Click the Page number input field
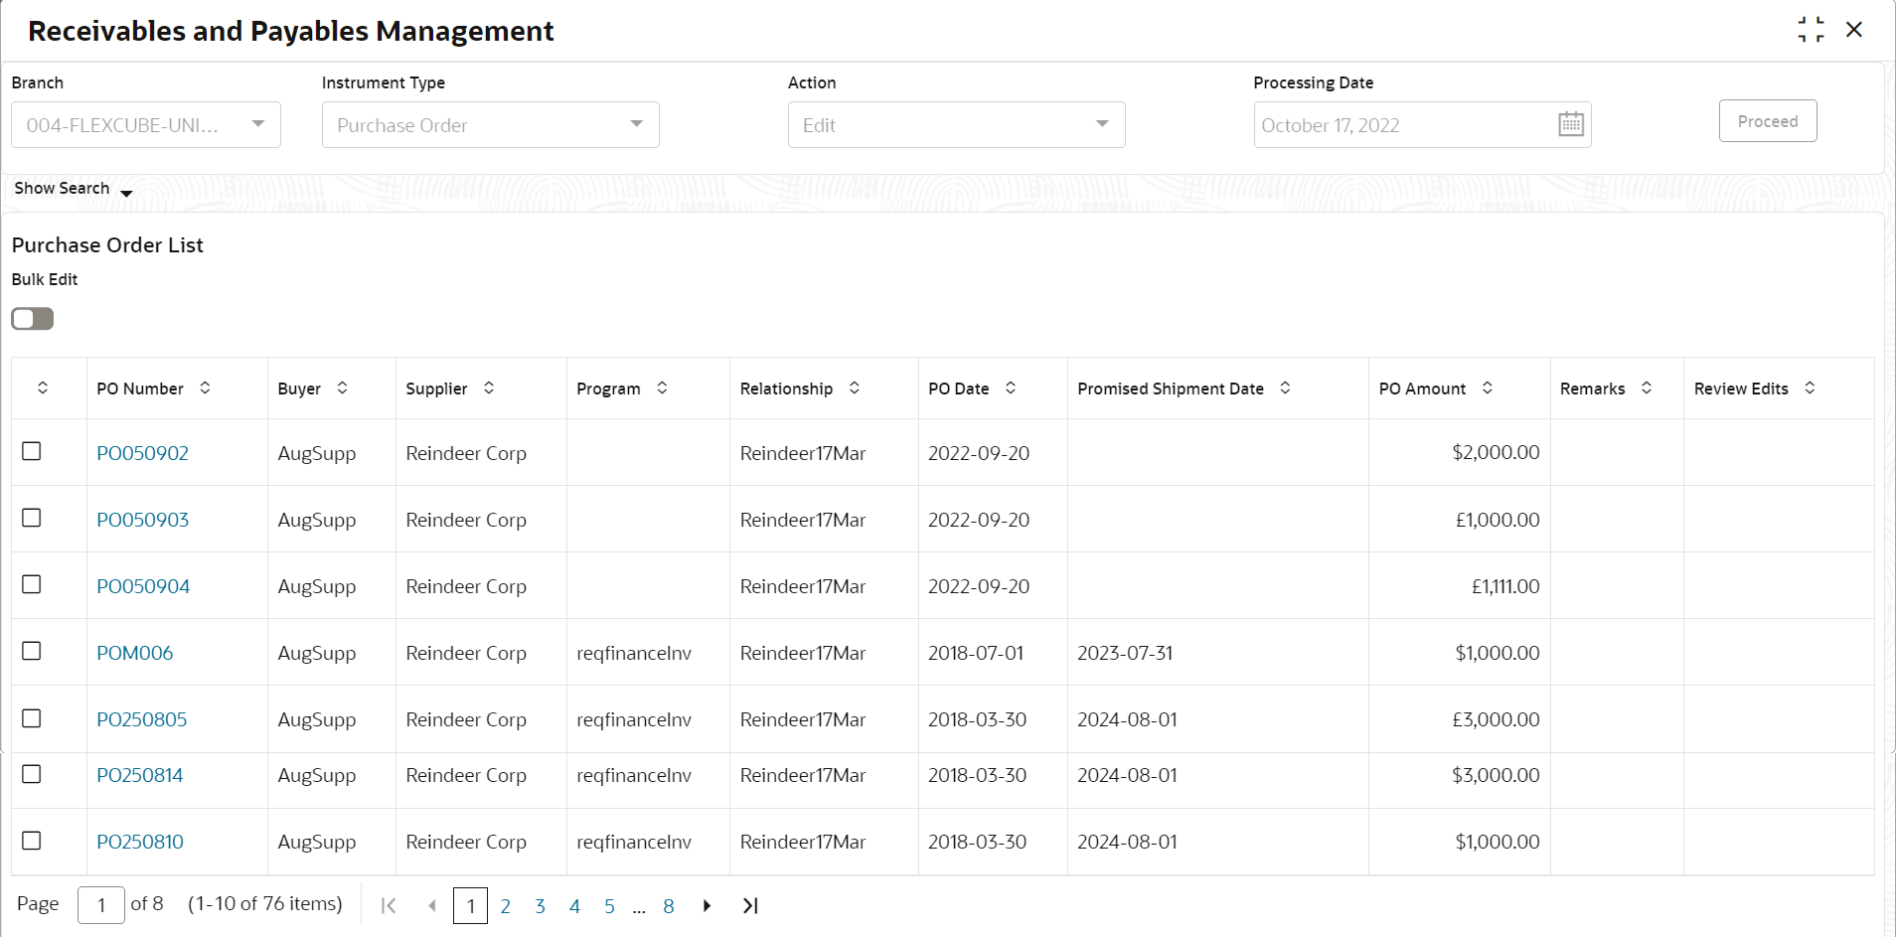1896x937 pixels. [101, 905]
